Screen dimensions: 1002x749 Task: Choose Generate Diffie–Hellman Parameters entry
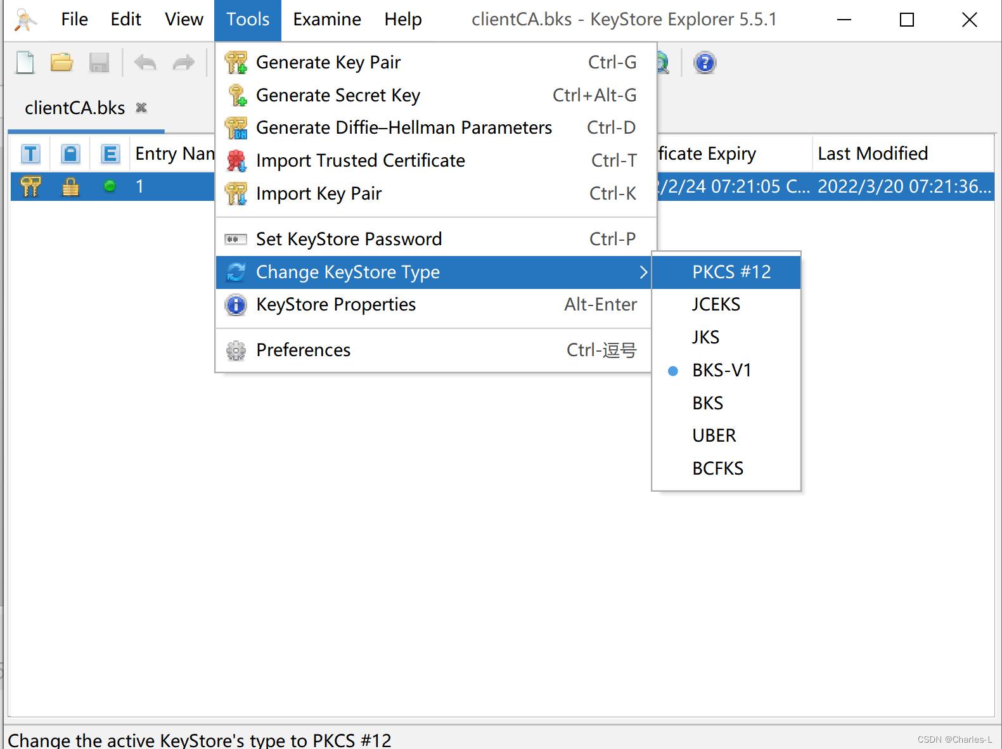[x=436, y=127]
